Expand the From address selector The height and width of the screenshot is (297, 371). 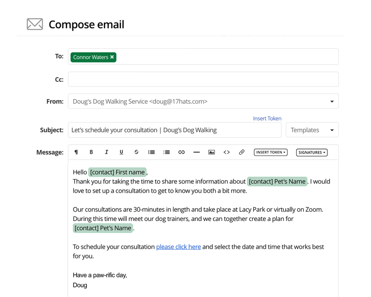point(332,101)
